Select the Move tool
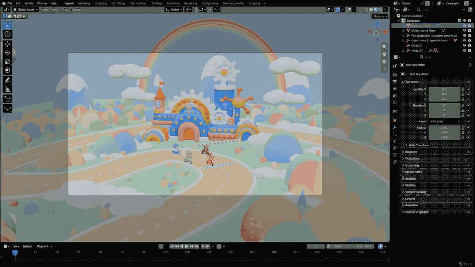The width and height of the screenshot is (475, 267). pyautogui.click(x=7, y=44)
